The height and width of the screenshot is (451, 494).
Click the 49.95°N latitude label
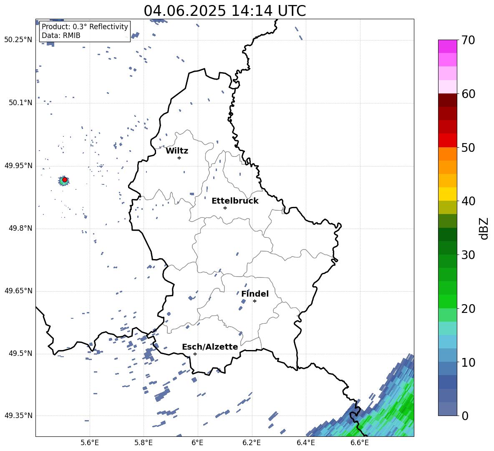pyautogui.click(x=18, y=166)
